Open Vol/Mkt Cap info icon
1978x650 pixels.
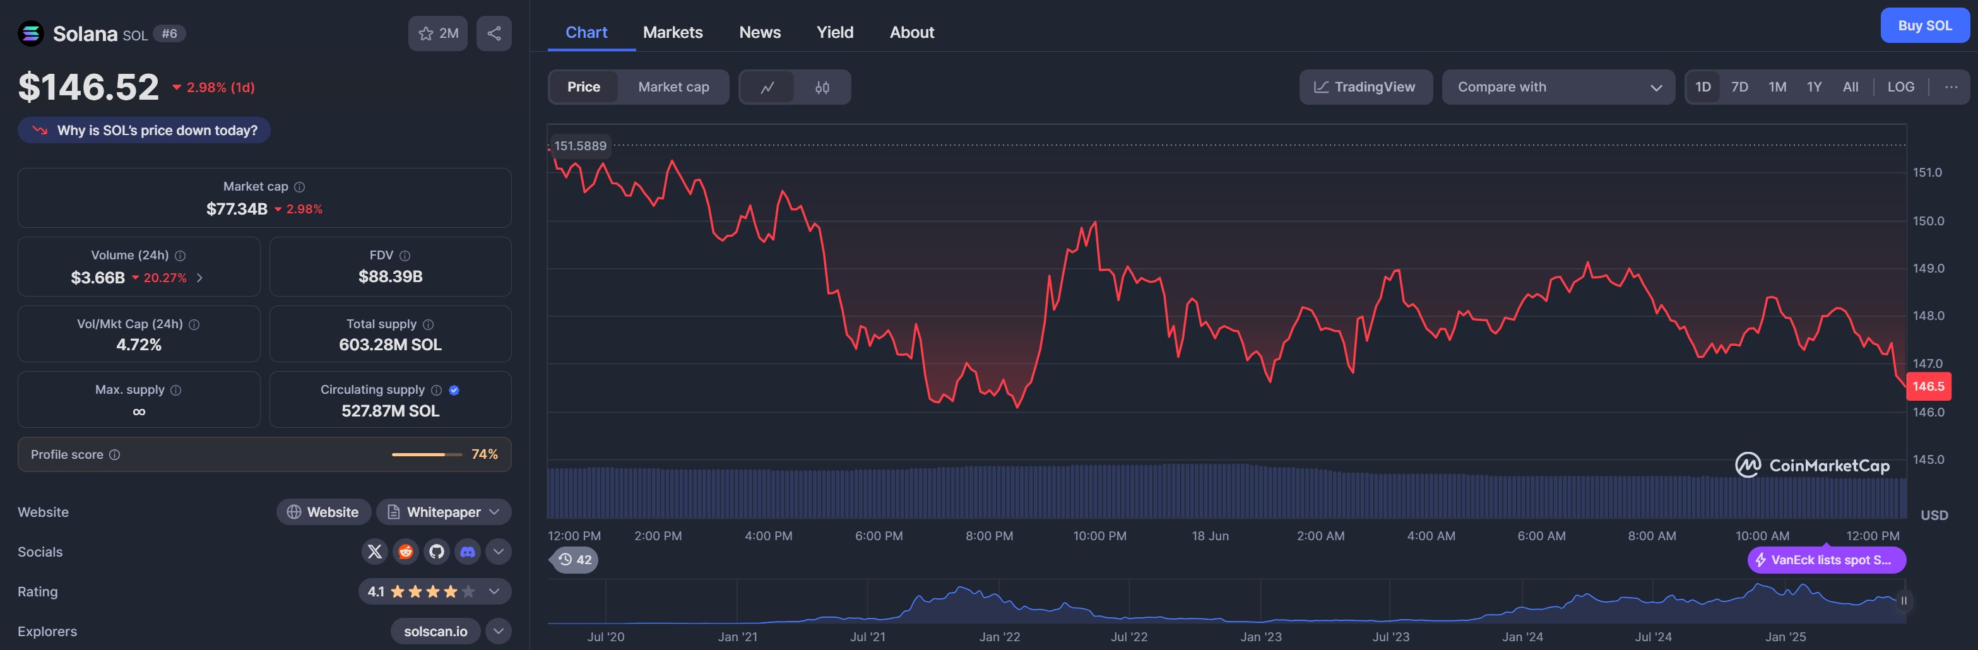194,324
